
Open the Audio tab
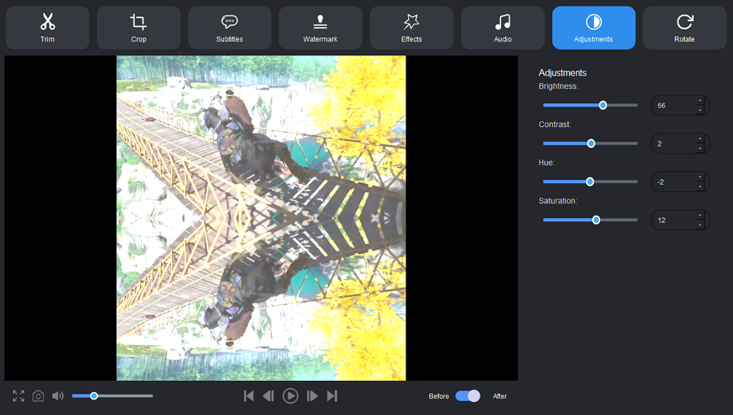coord(503,28)
